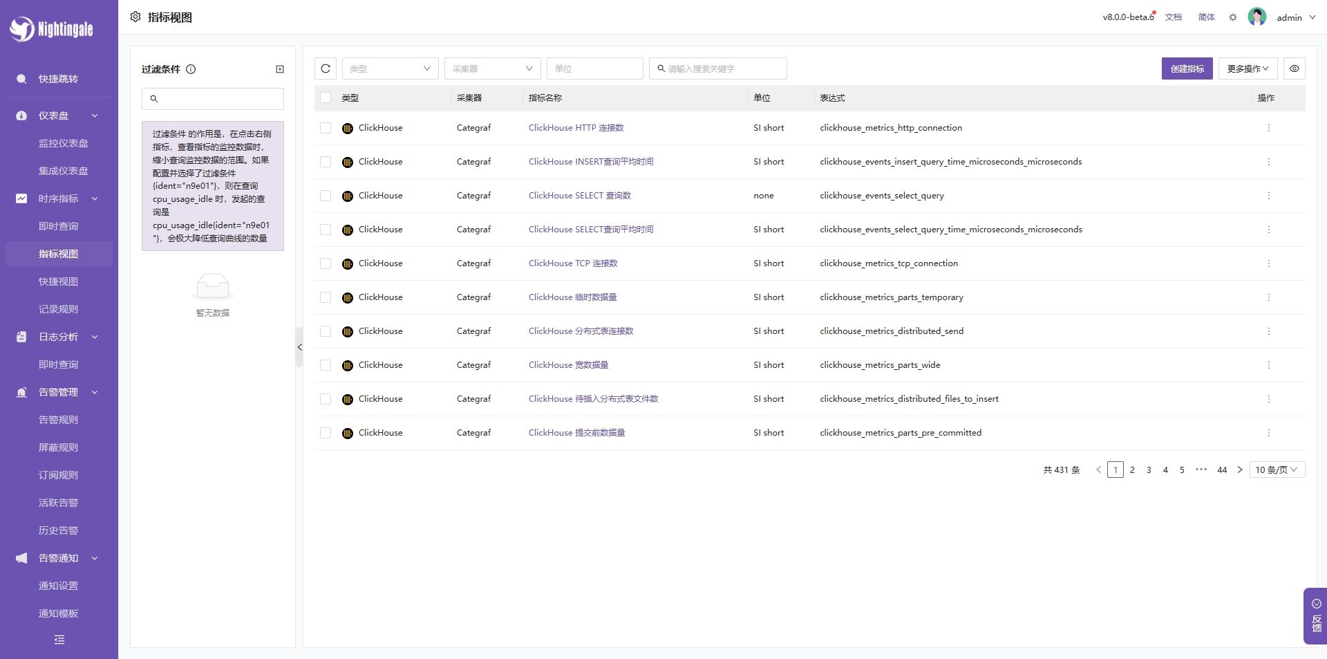The height and width of the screenshot is (659, 1327).
Task: Go to next page with the right arrow
Action: coord(1240,470)
